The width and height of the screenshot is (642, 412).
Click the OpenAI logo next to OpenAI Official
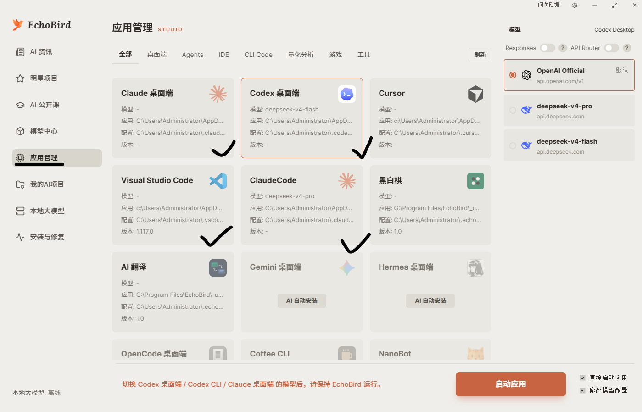526,75
